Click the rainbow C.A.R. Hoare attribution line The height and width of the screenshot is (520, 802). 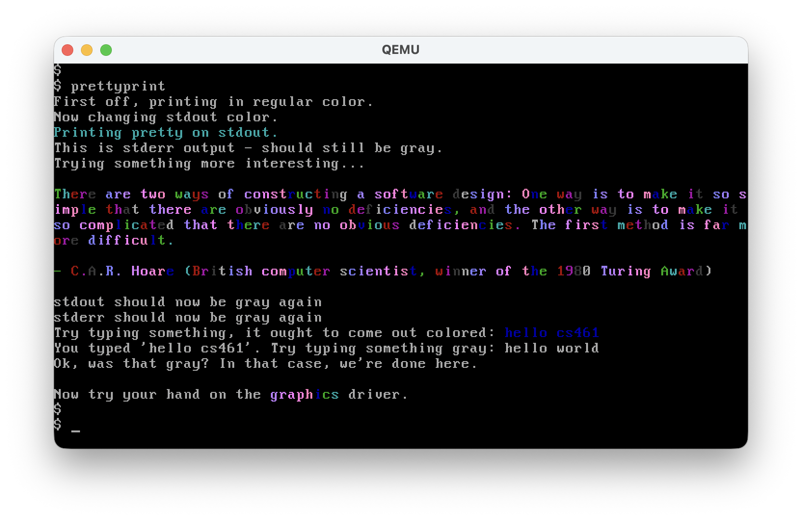click(x=383, y=271)
